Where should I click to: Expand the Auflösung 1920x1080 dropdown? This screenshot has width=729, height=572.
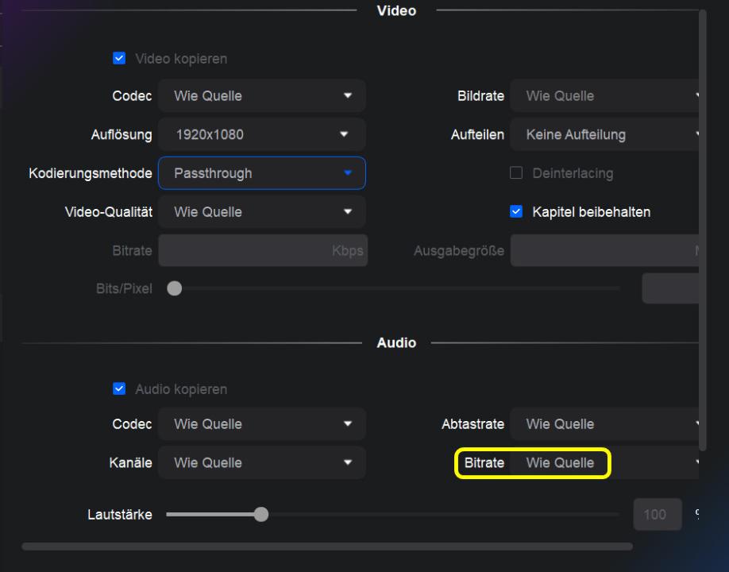pos(261,135)
